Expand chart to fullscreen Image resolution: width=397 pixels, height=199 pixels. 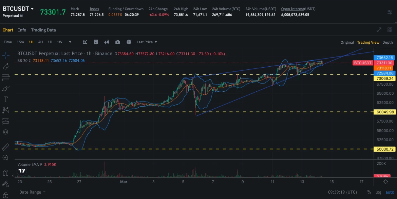[379, 30]
